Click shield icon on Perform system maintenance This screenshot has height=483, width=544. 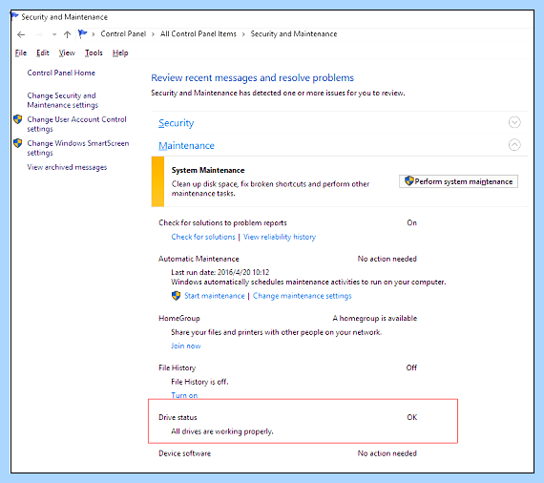pyautogui.click(x=409, y=180)
